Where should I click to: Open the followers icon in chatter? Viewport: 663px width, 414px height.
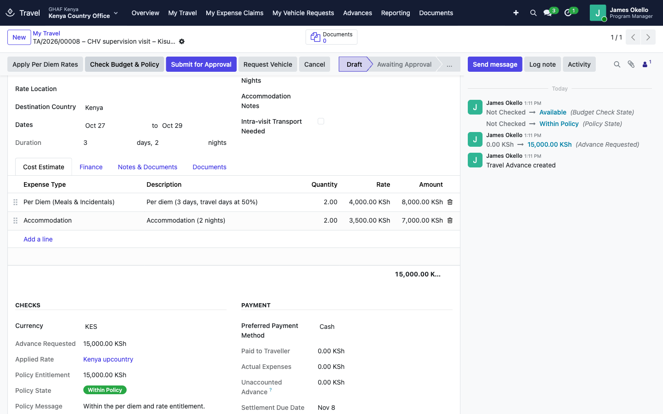click(x=646, y=64)
